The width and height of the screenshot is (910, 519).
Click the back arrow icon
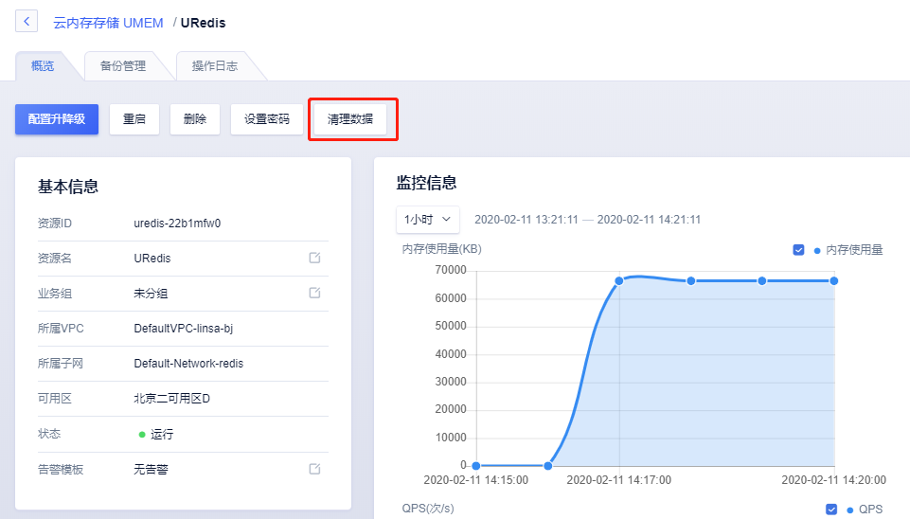[27, 21]
